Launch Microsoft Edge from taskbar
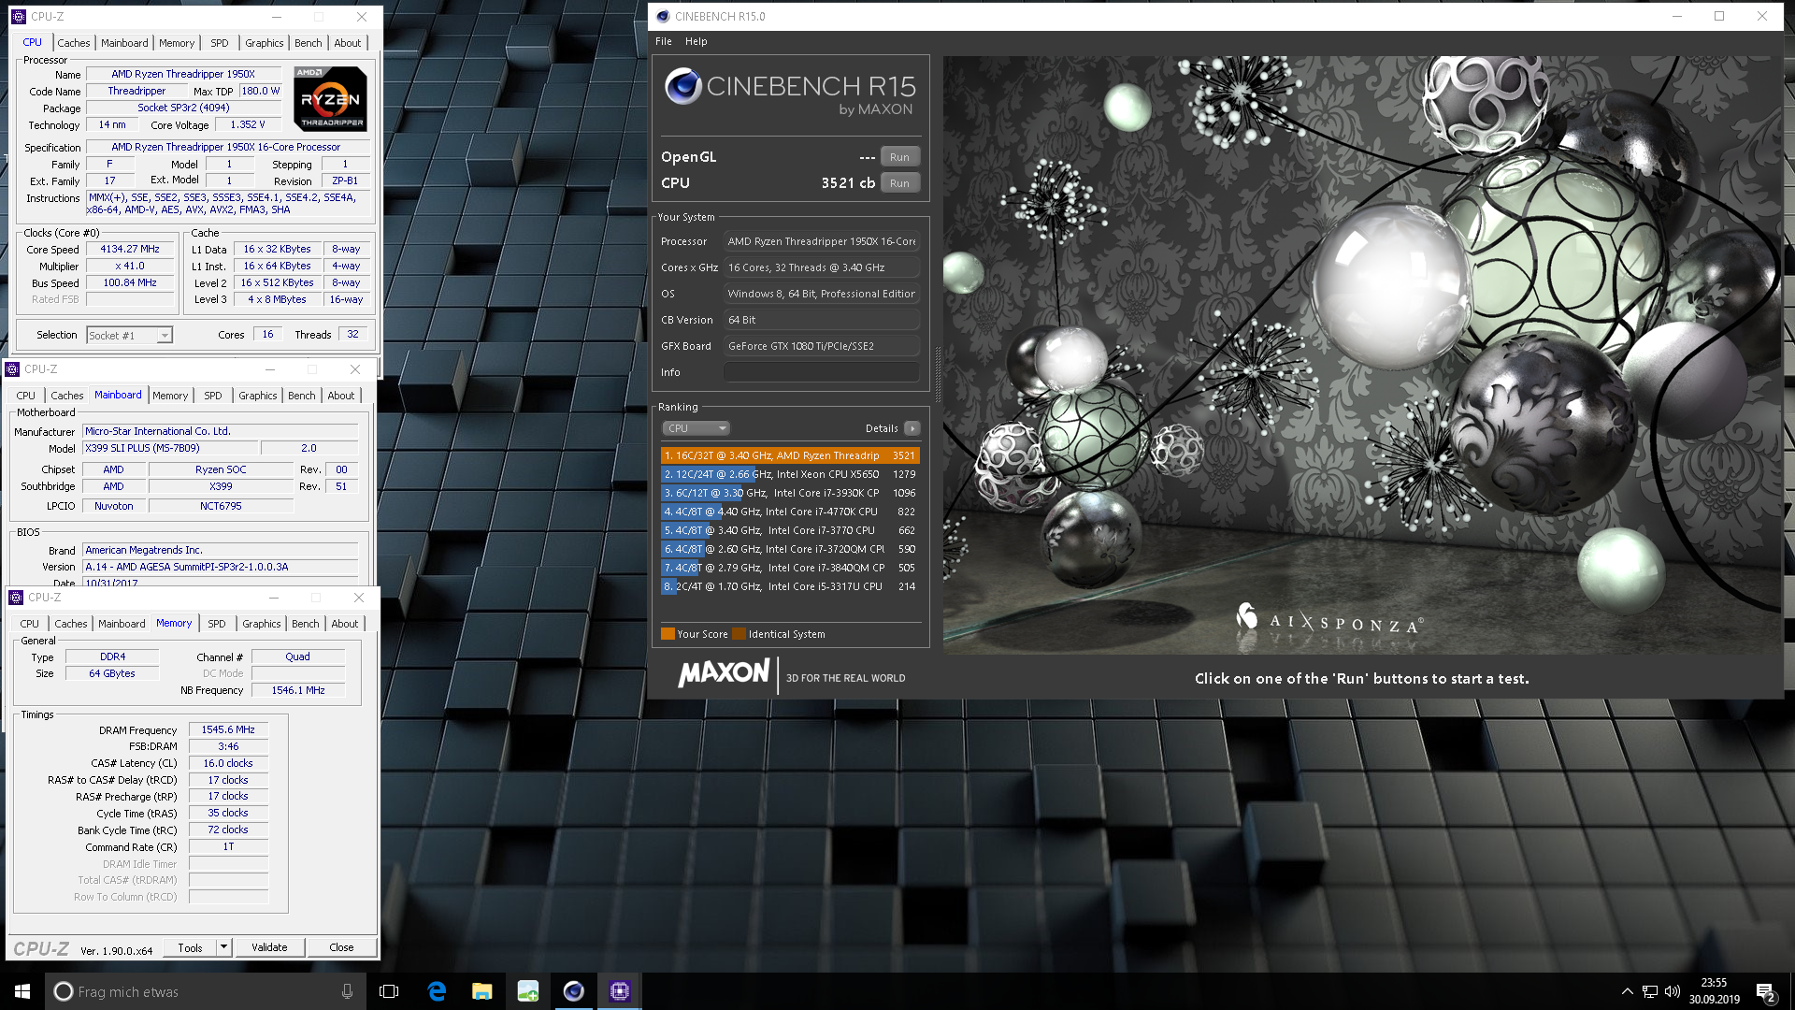The width and height of the screenshot is (1795, 1010). [x=437, y=991]
